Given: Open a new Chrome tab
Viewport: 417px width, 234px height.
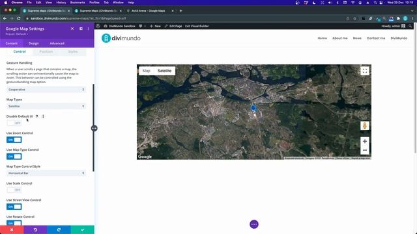Looking at the screenshot, I should click(x=181, y=11).
